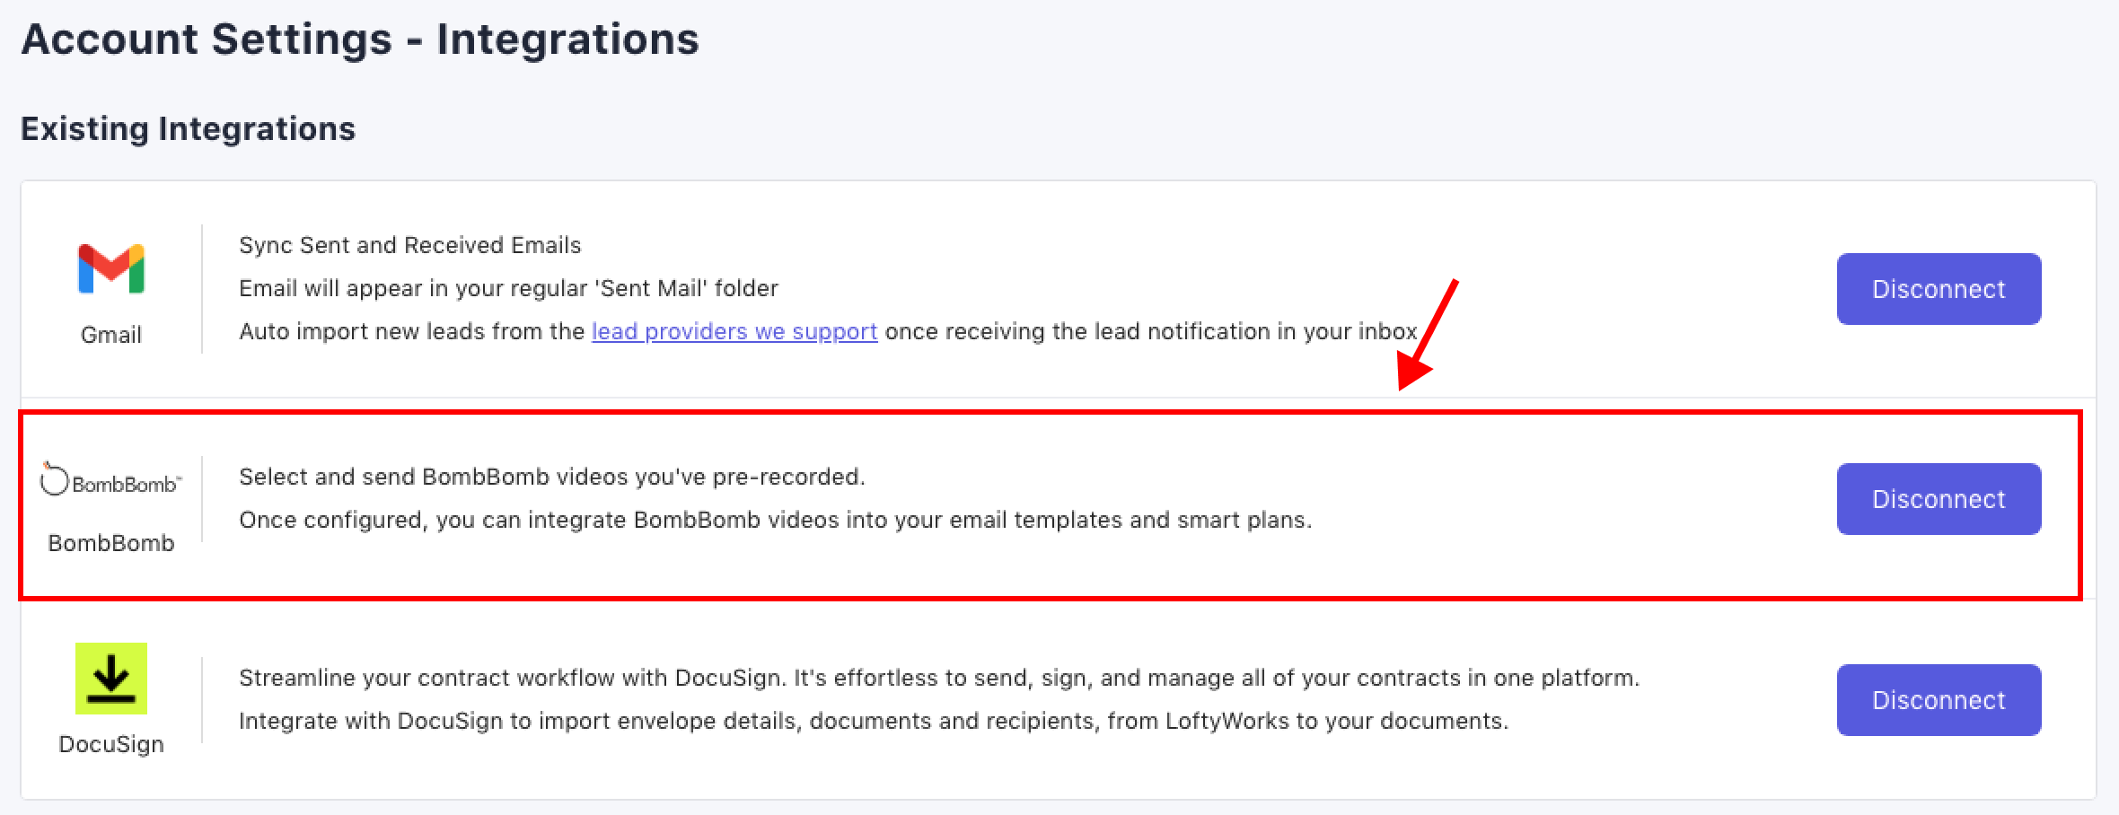
Task: Click the BombBomb logo
Action: (x=111, y=481)
